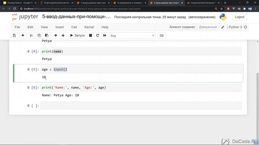Viewport: 259px width, 145px height.
Task: Click into the print(name) code cell
Action: (x=141, y=52)
